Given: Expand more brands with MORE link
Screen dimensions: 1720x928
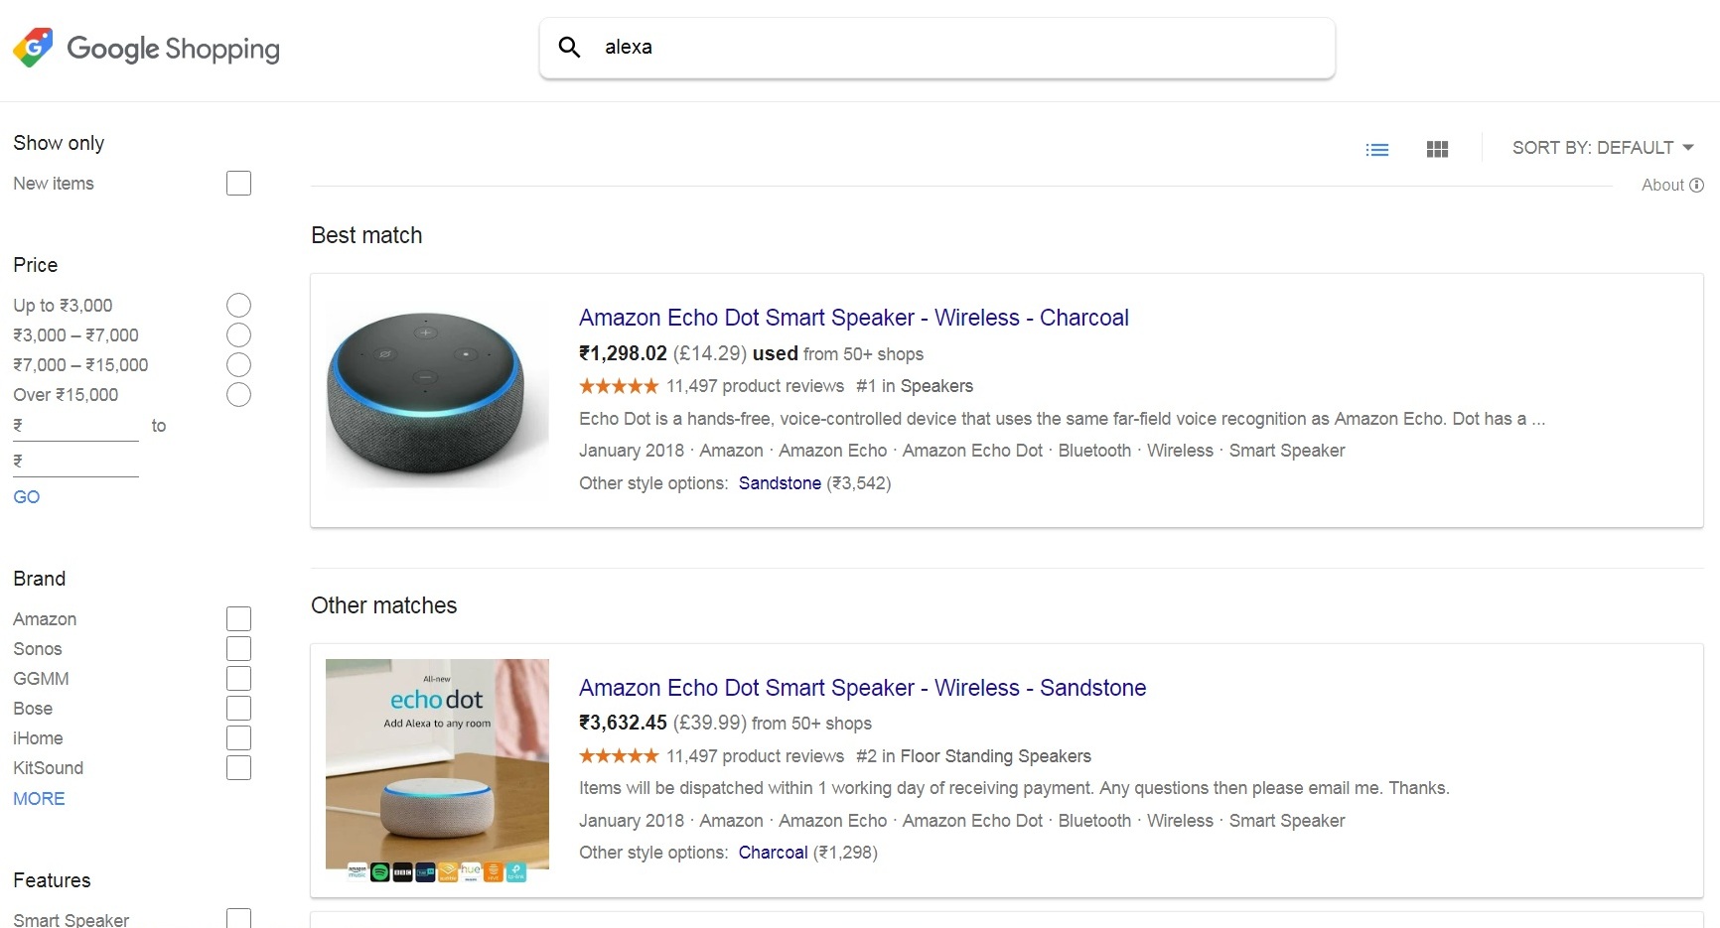Looking at the screenshot, I should (39, 799).
